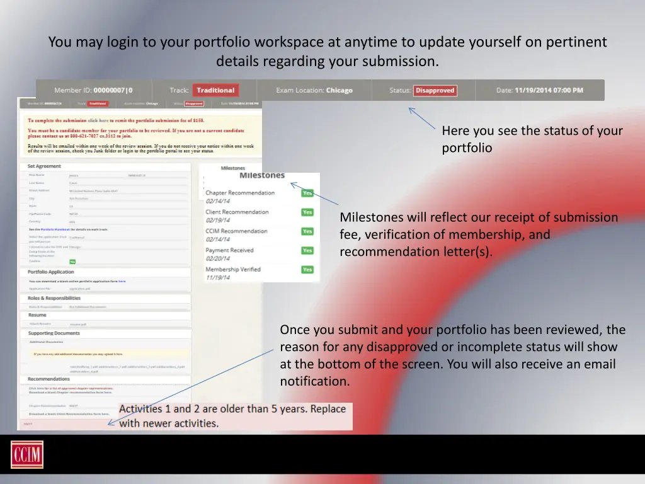Click green Yes badge in Set Agreement
This screenshot has width=645, height=484.
click(x=72, y=262)
